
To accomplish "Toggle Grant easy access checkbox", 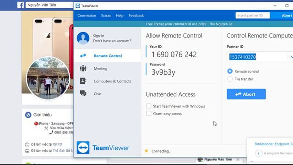I will click(x=148, y=113).
